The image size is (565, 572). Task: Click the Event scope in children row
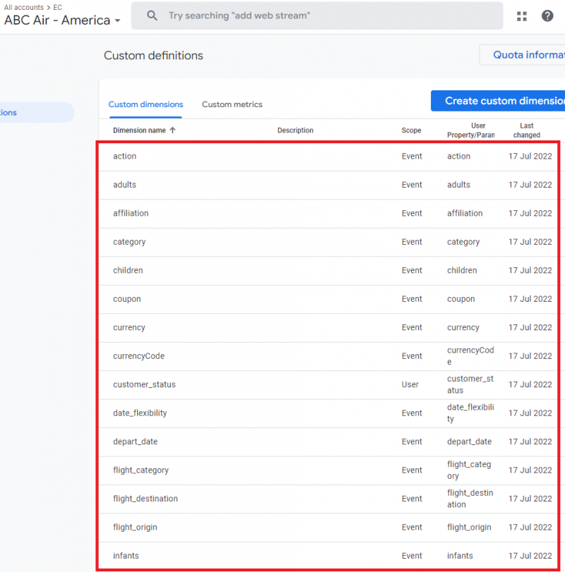(x=412, y=270)
